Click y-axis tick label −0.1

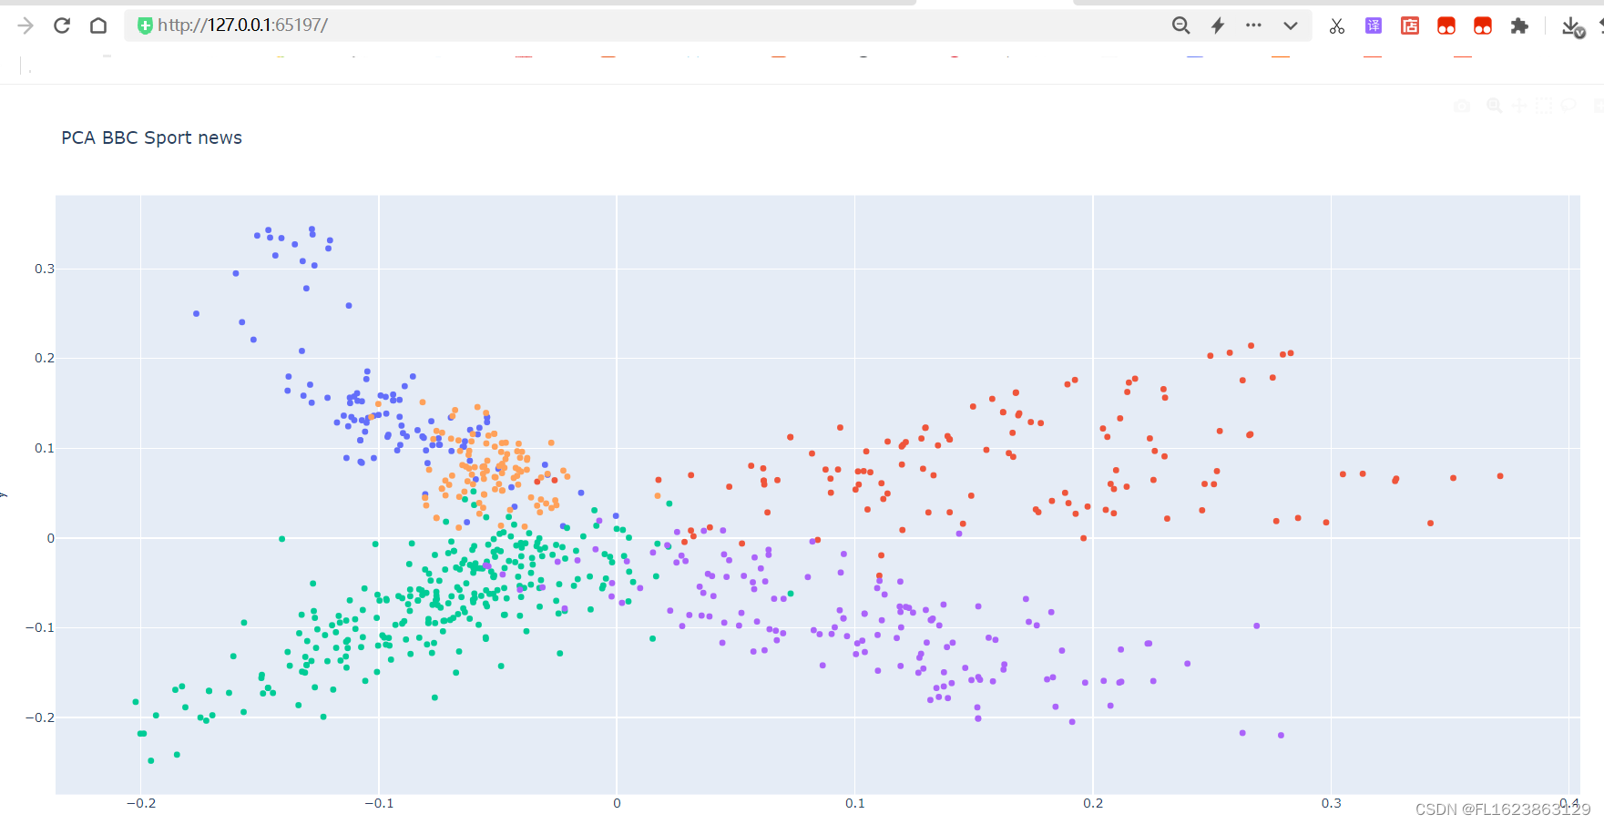[x=40, y=627]
